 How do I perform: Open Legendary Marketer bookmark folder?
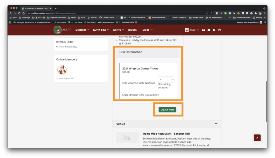coord(56,17)
